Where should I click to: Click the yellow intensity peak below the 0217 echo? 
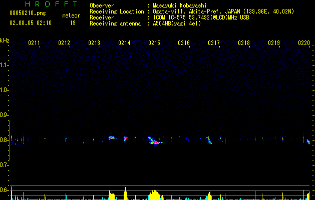209,195
